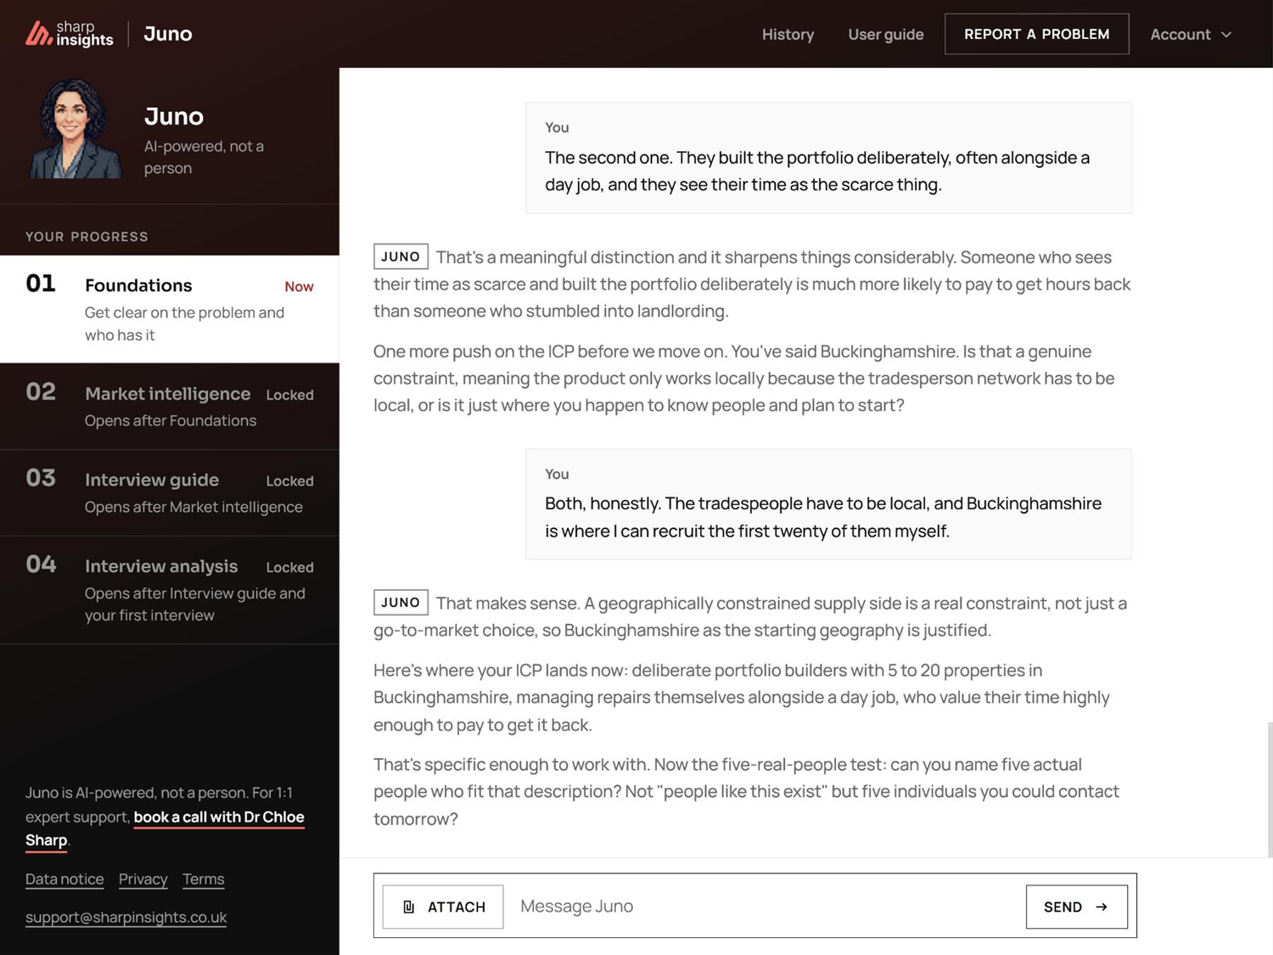Click the JUNO tag before 'That makes sense'
Viewport: 1273px width, 955px height.
coord(401,603)
